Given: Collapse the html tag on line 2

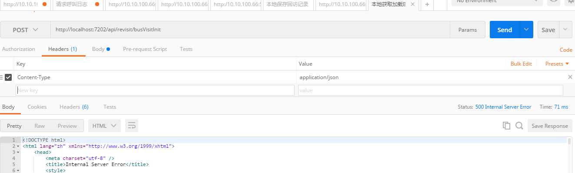Looking at the screenshot, I should [18, 146].
